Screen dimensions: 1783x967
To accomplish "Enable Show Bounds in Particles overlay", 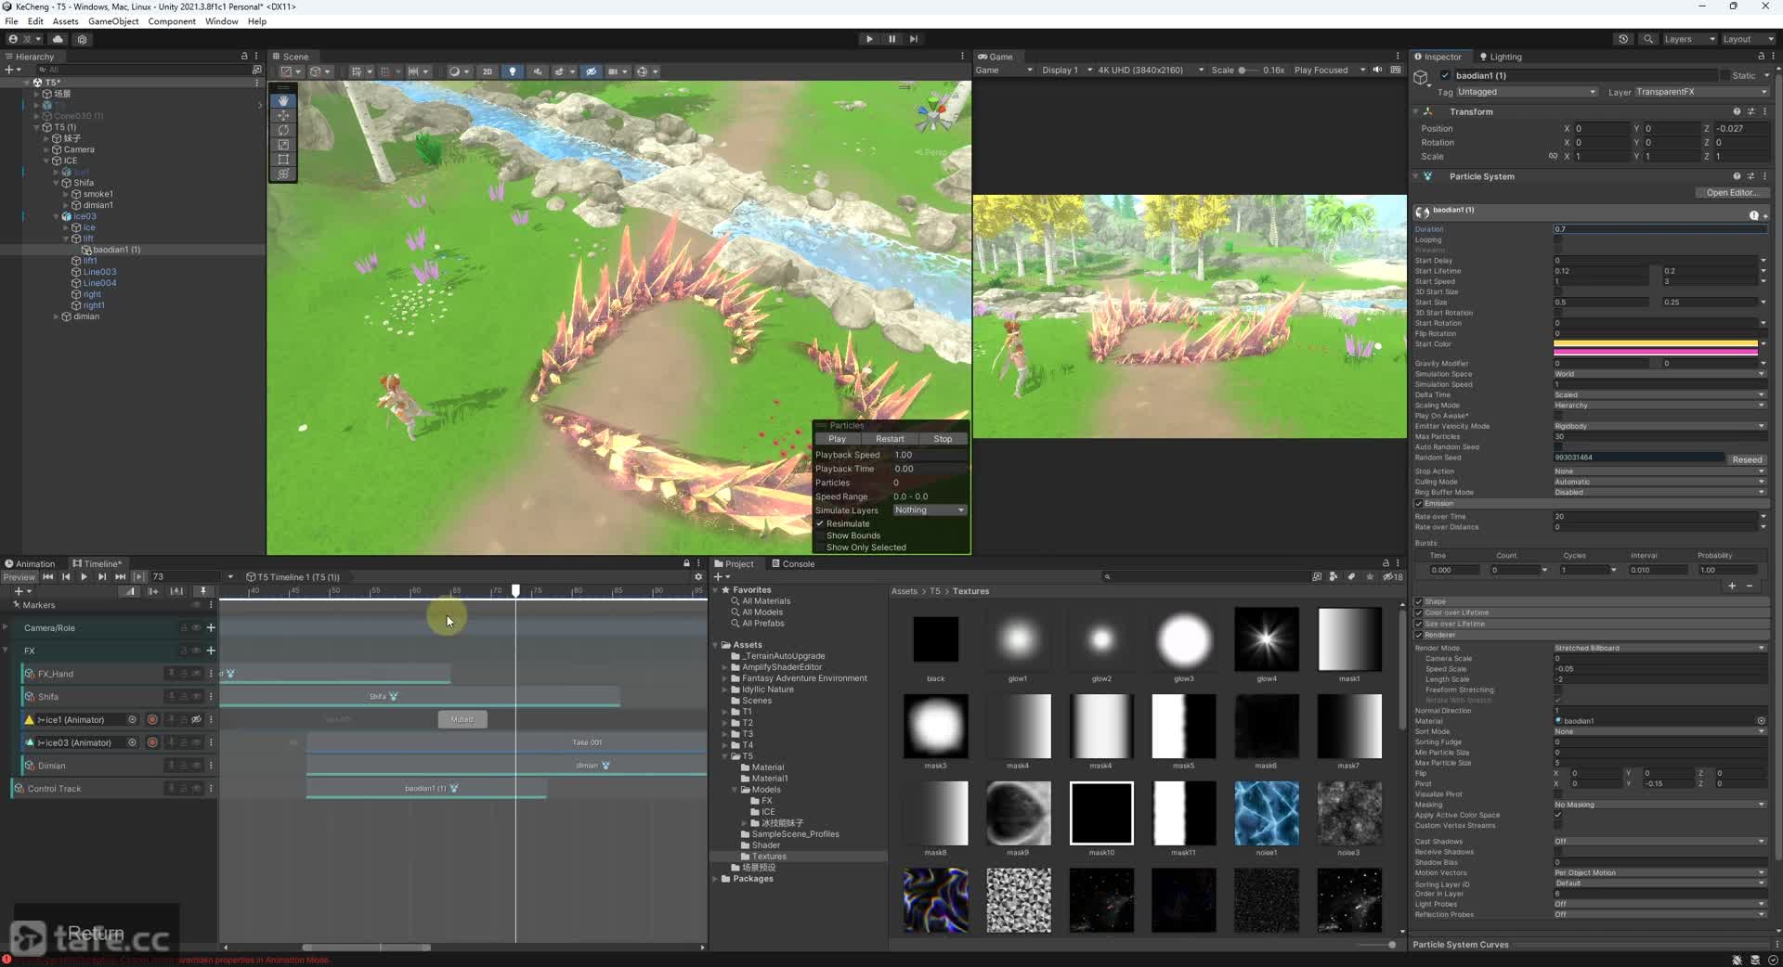I will pos(820,535).
